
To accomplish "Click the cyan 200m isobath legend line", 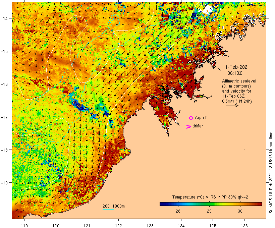I will click(108, 209).
